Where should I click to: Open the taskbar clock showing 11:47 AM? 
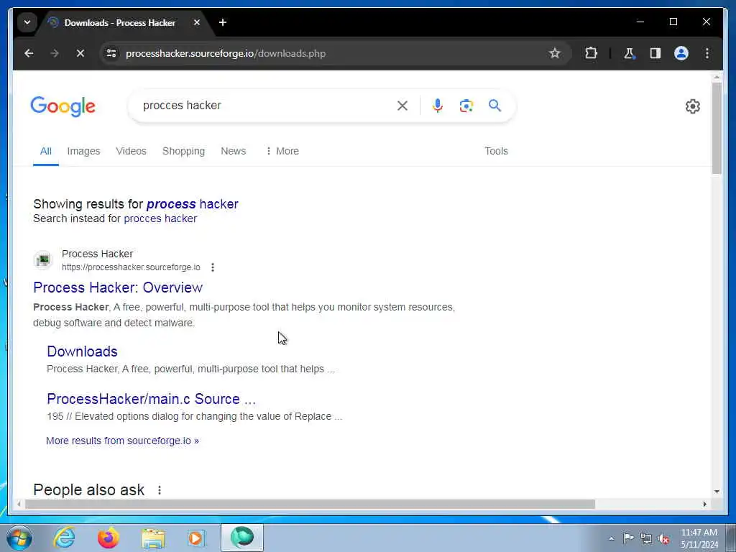click(x=699, y=538)
